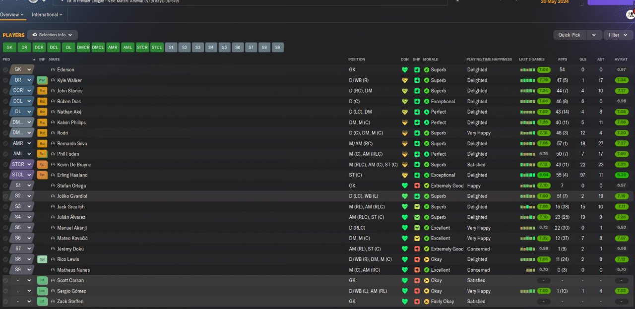The width and height of the screenshot is (635, 309).
Task: Sort by the AV RAT column header
Action: (x=621, y=60)
